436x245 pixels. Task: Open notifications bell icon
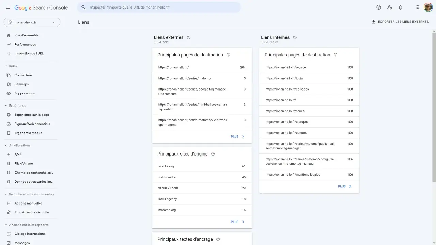[x=401, y=7]
